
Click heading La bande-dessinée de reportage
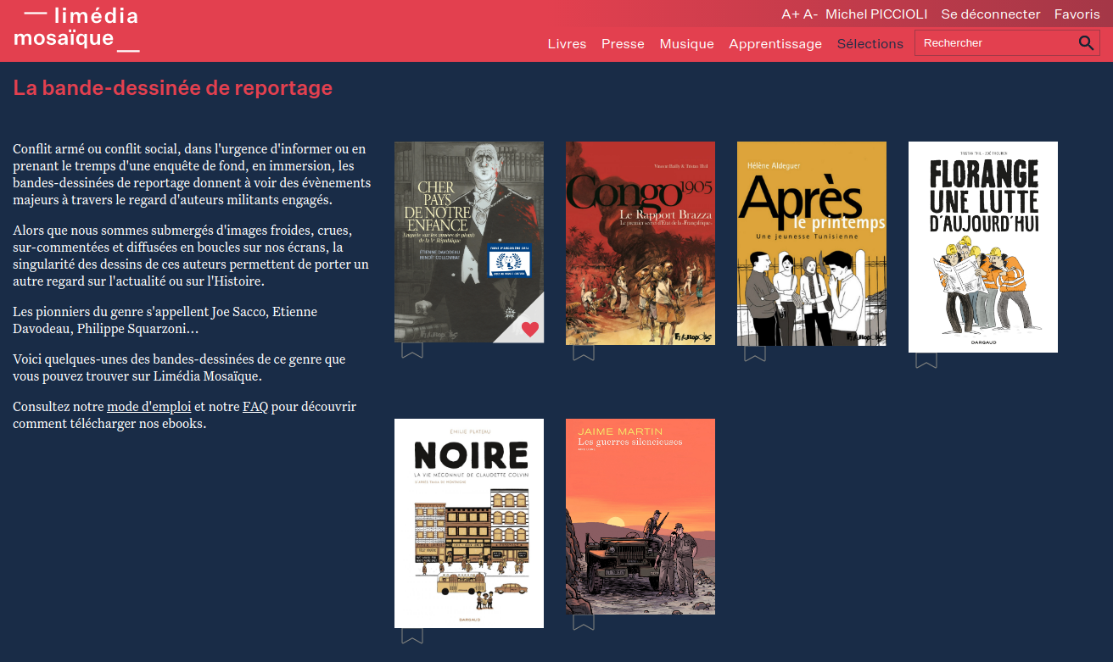coord(173,88)
